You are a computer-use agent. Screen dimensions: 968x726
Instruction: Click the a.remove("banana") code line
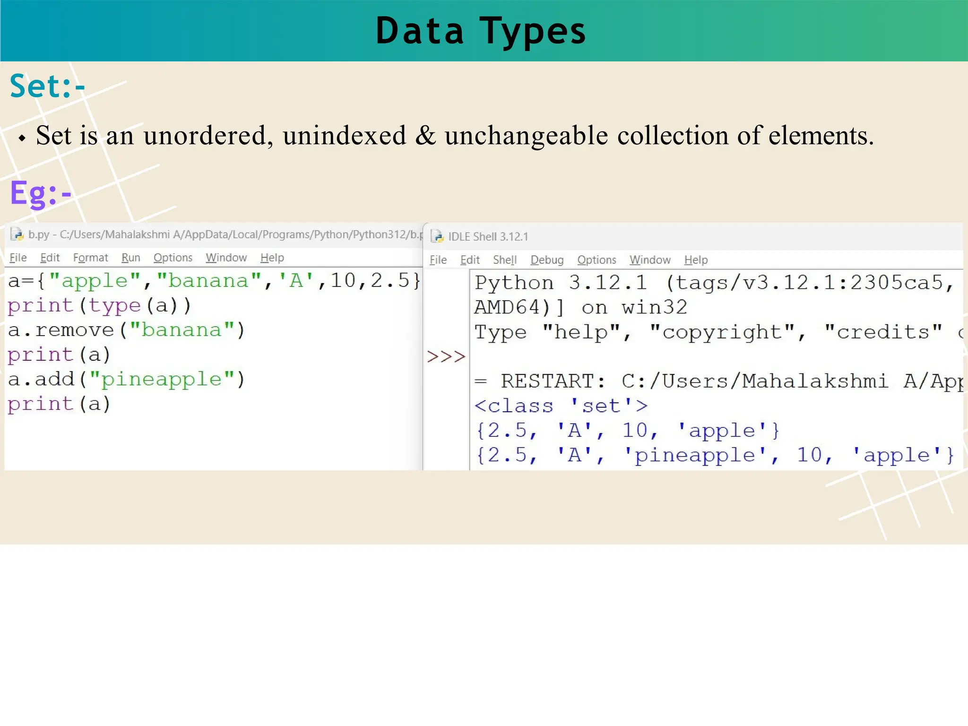click(126, 330)
